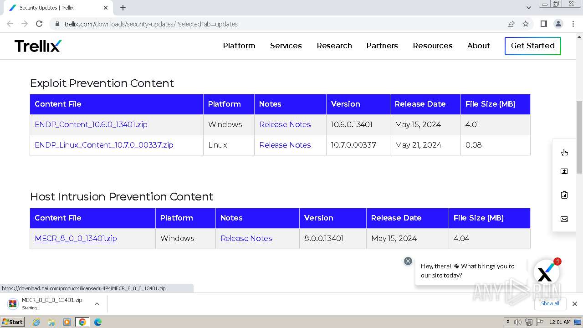This screenshot has width=583, height=328.
Task: Close the Security Updates tab
Action: click(106, 8)
